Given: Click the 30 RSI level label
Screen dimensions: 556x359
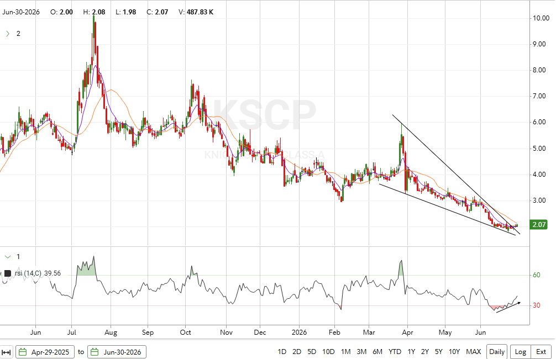Looking at the screenshot, I should point(537,305).
